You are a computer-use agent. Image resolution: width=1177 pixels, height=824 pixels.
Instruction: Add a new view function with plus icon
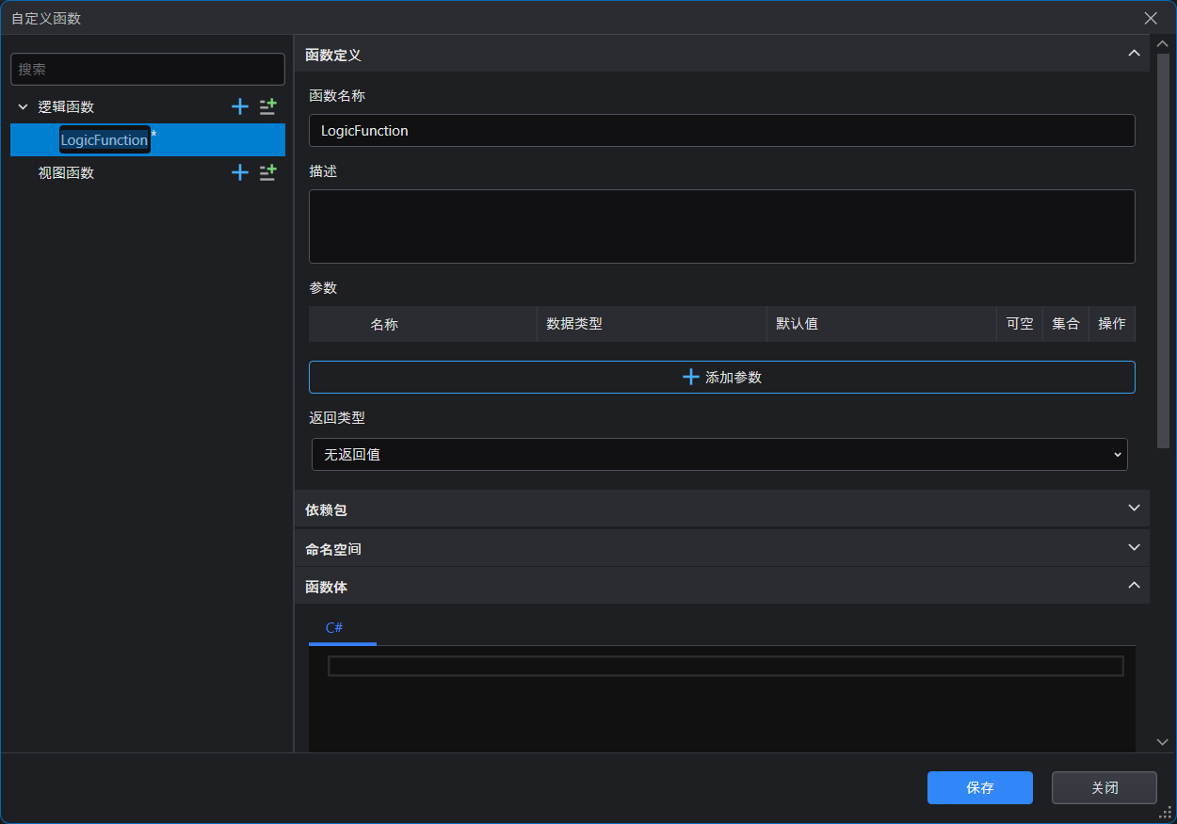pyautogui.click(x=240, y=172)
